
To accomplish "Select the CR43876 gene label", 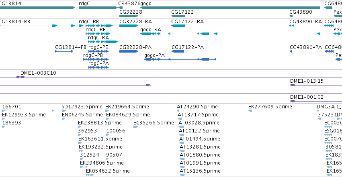I will [x=129, y=4].
